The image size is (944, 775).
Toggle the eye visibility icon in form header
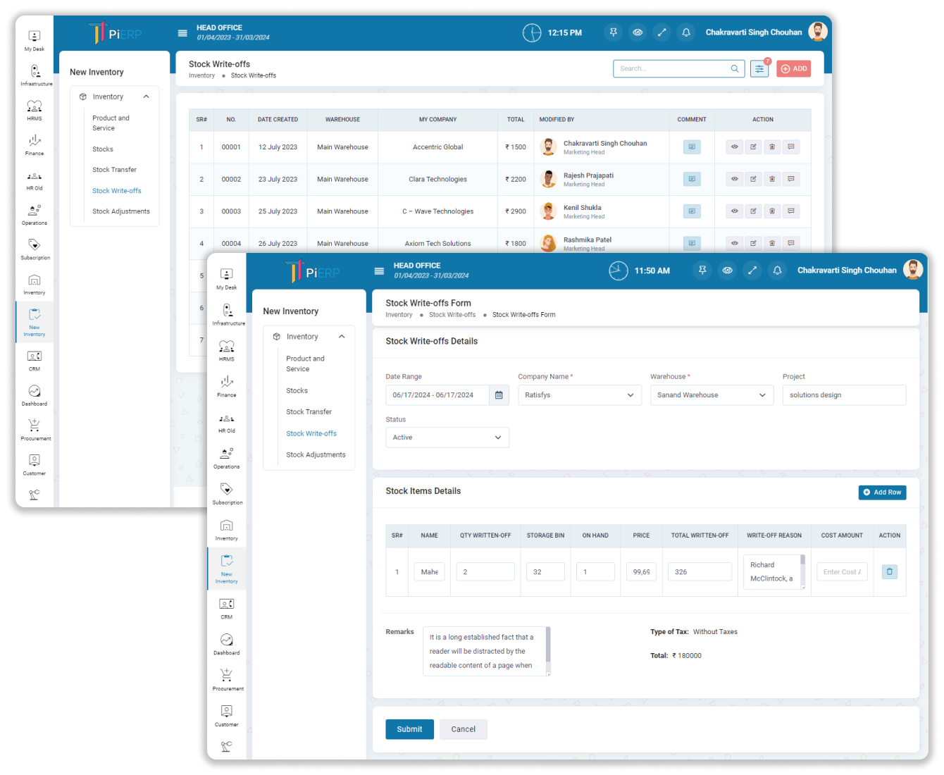click(728, 271)
